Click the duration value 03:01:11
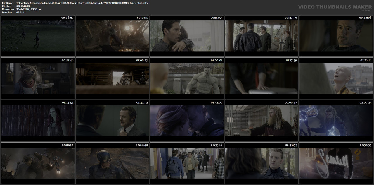Screen dimensions: 374x185 coord(21,12)
